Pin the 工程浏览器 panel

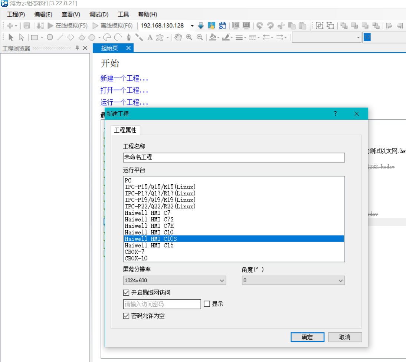point(77,48)
